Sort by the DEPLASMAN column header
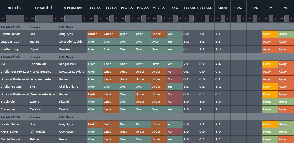The height and width of the screenshot is (143, 294). [72, 8]
